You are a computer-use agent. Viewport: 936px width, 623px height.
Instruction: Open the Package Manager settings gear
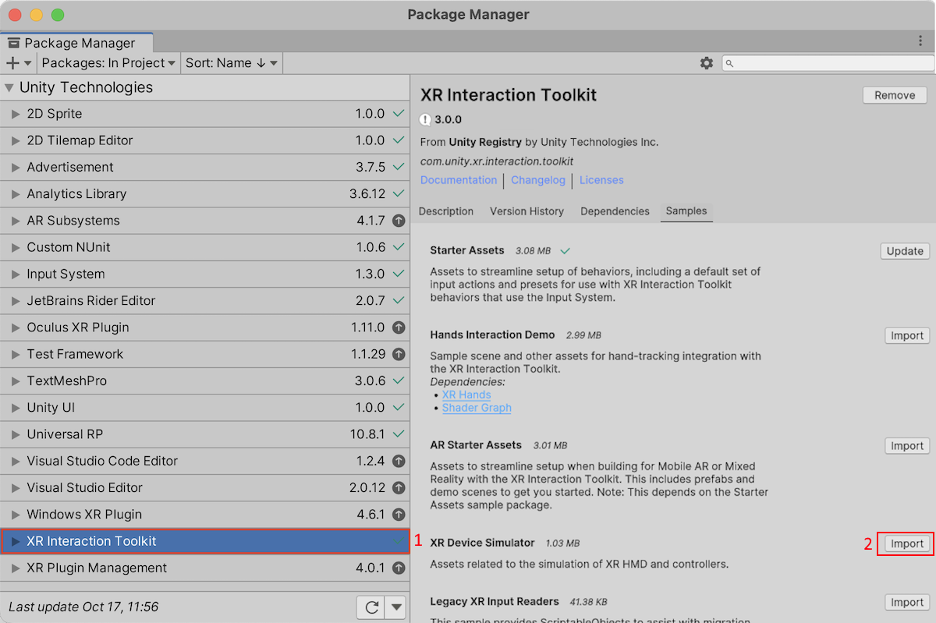[x=707, y=63]
